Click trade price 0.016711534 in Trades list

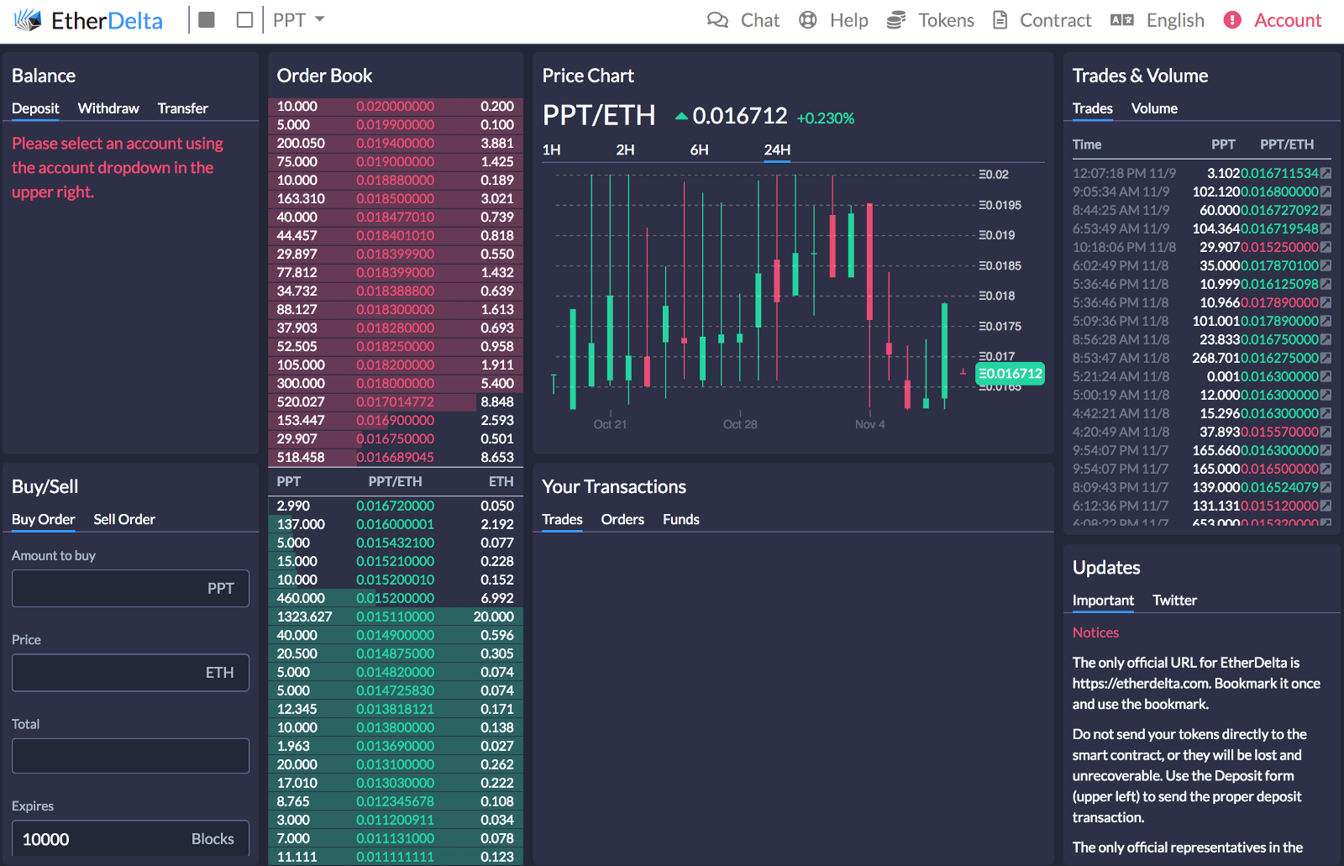coord(1279,173)
